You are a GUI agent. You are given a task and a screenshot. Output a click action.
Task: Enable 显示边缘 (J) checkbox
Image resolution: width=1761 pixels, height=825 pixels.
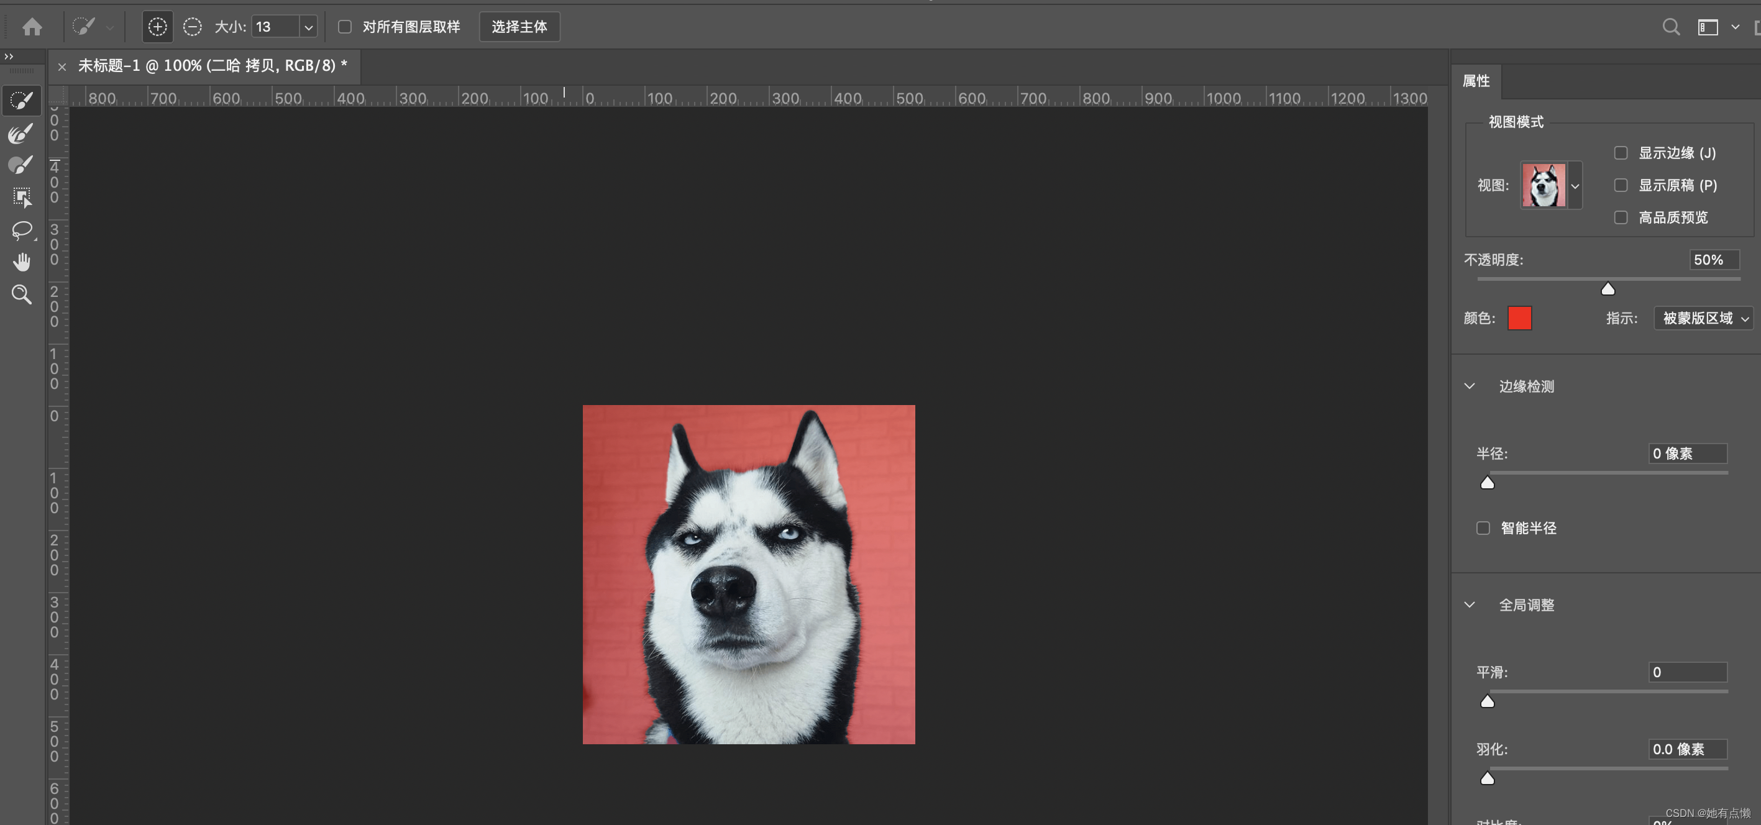[x=1620, y=153]
